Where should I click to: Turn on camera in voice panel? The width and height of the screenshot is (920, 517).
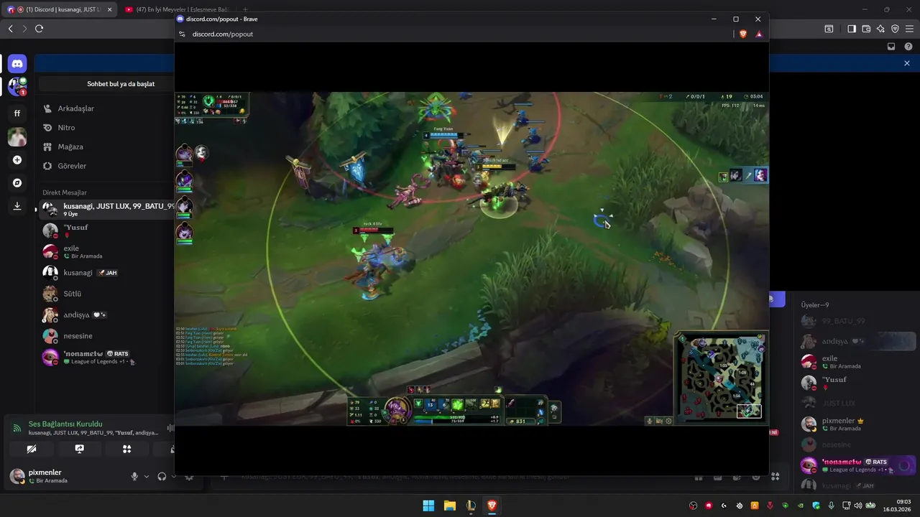click(31, 449)
